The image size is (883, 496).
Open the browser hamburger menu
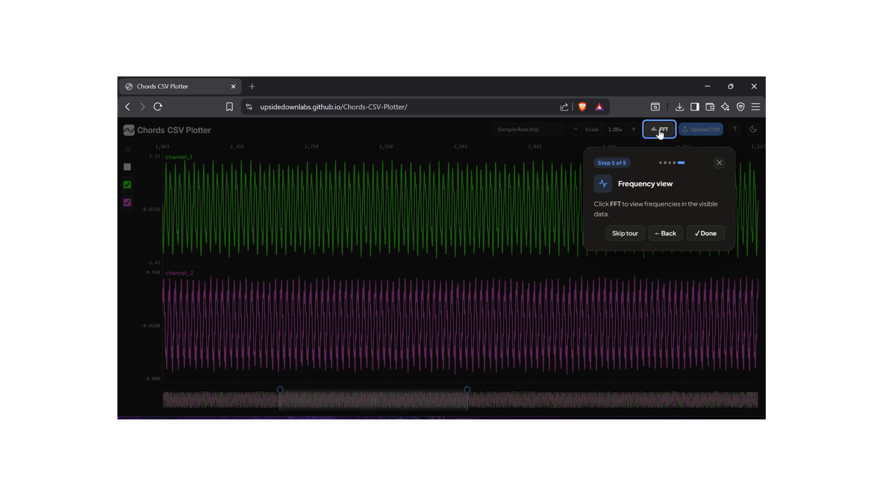(x=756, y=107)
